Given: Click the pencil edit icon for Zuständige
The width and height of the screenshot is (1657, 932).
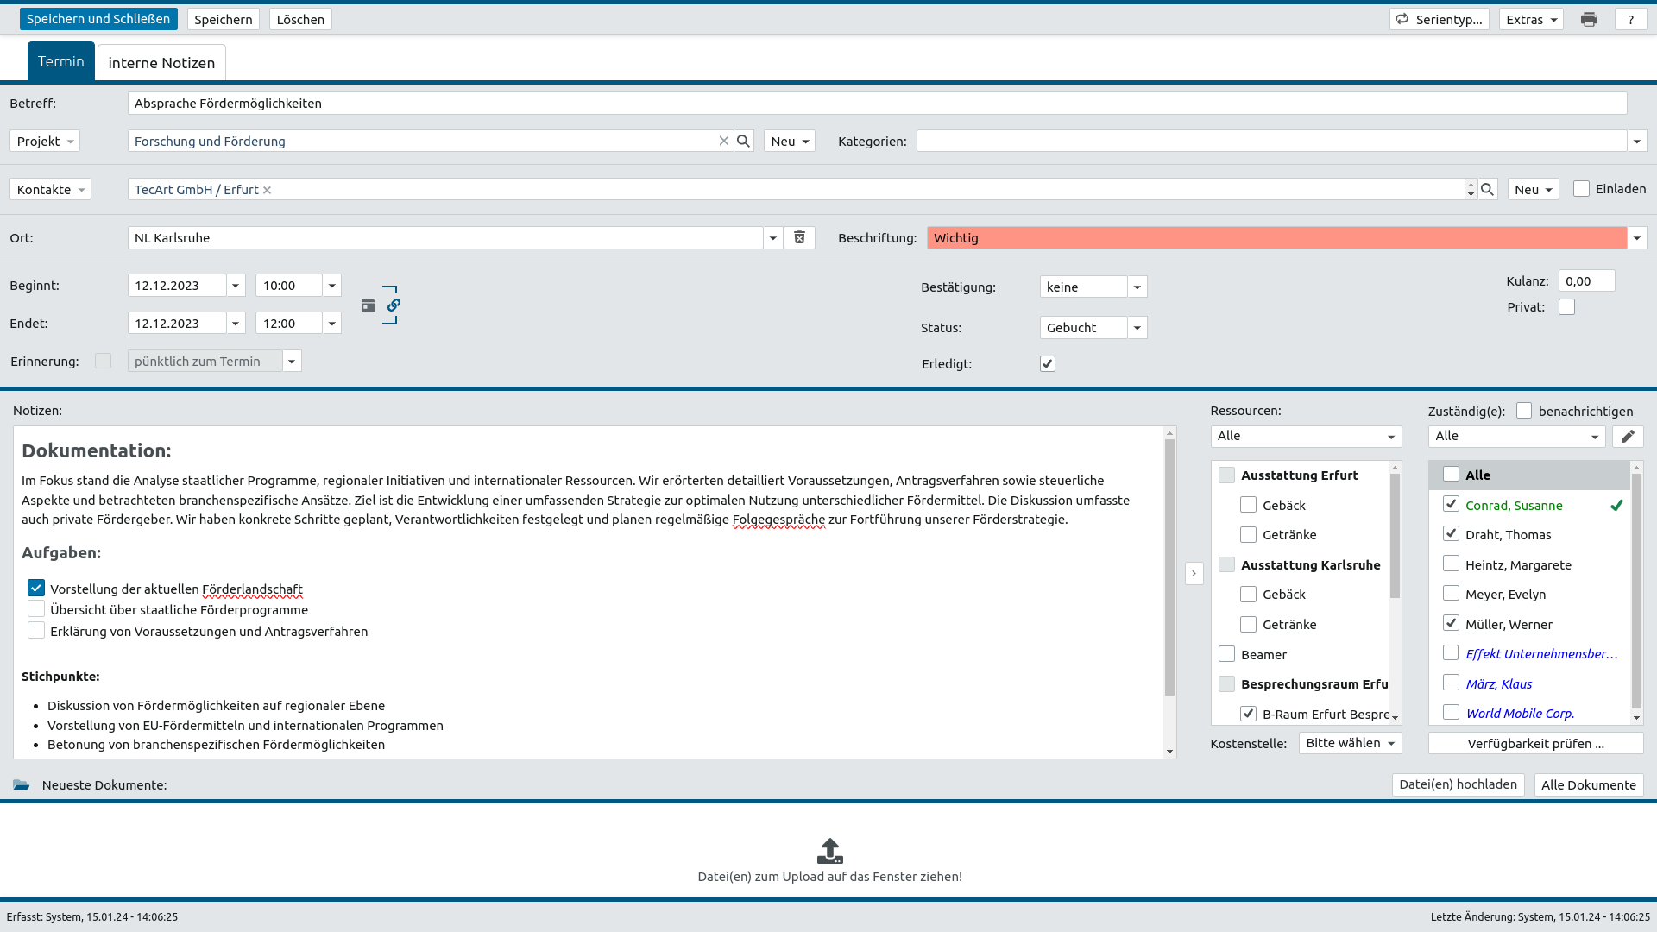Looking at the screenshot, I should (x=1627, y=436).
